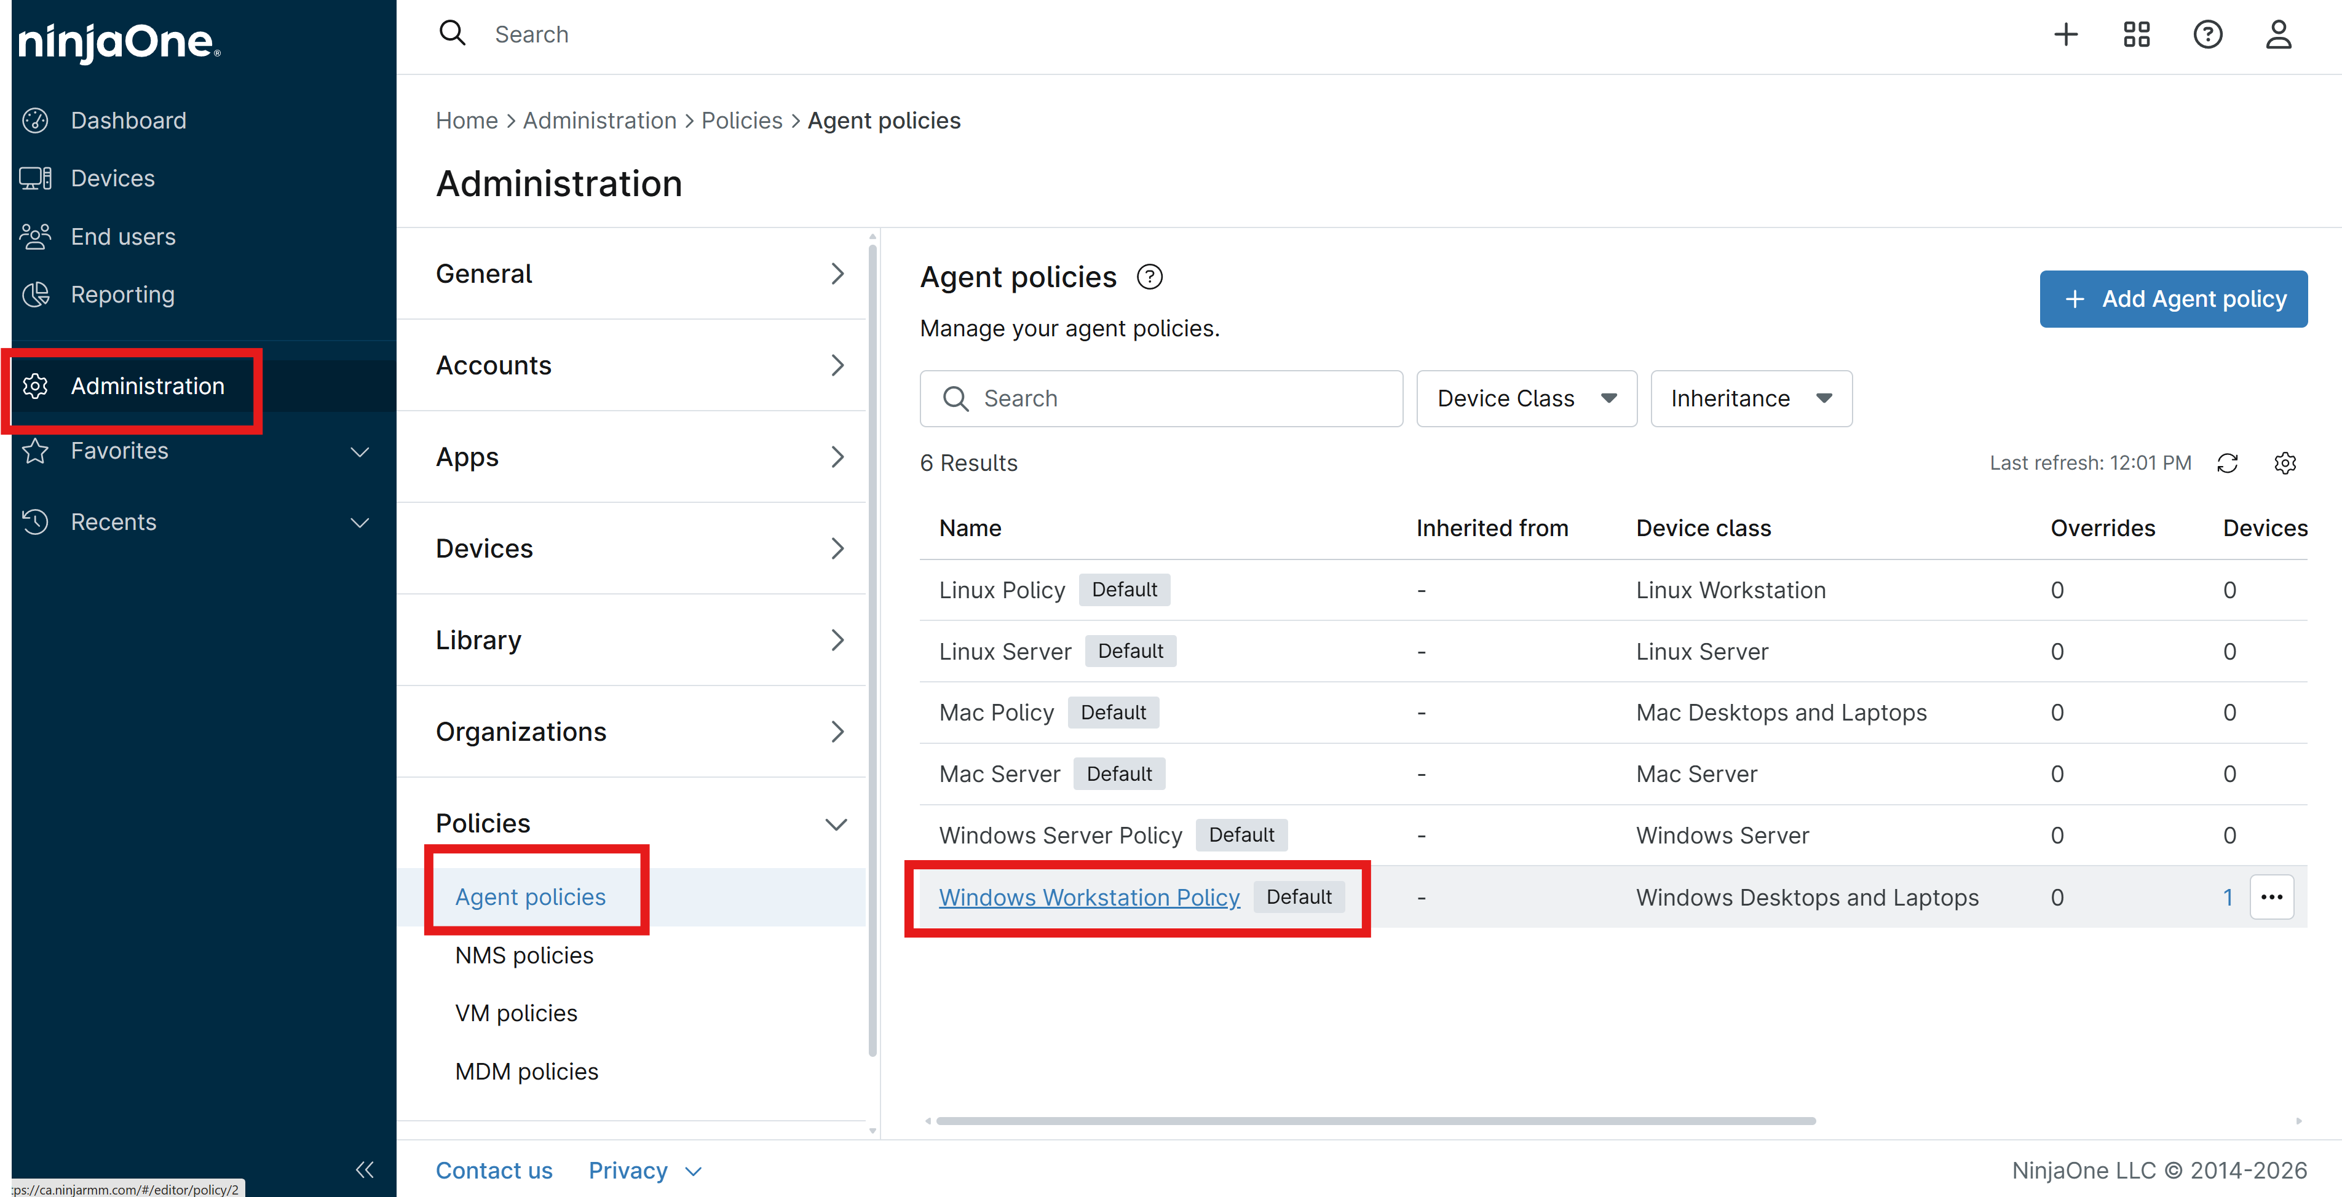The height and width of the screenshot is (1197, 2342).
Task: Open the apps grid icon
Action: pyautogui.click(x=2137, y=34)
